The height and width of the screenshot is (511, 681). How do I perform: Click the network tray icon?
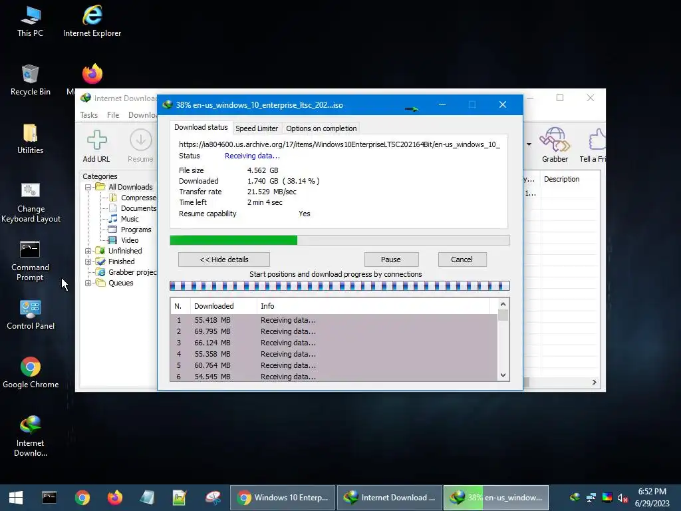591,498
